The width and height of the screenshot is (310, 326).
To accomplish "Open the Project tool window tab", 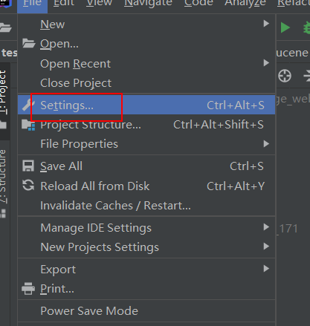I will coord(4,92).
